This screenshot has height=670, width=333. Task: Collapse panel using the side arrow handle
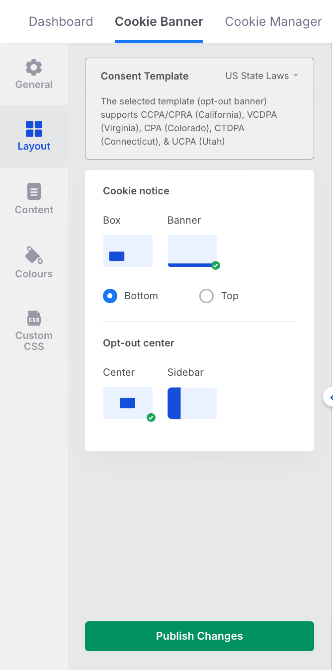[x=329, y=397]
